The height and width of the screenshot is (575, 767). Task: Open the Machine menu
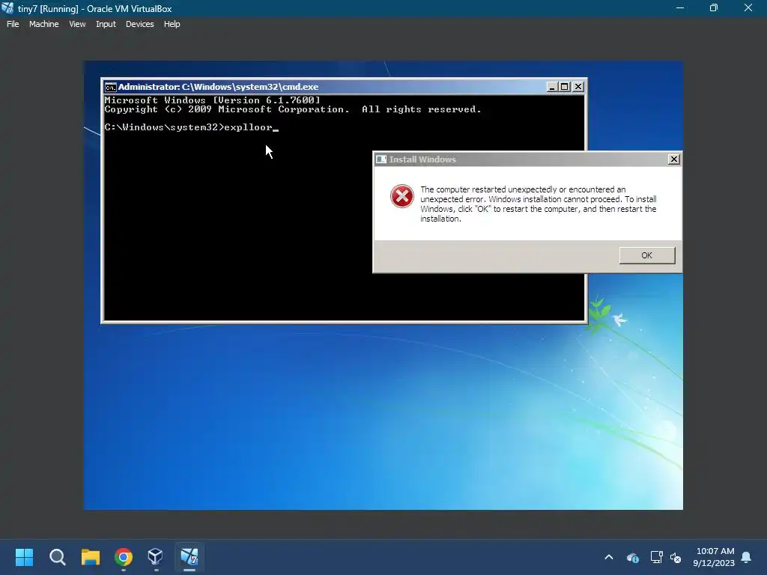[x=43, y=24]
